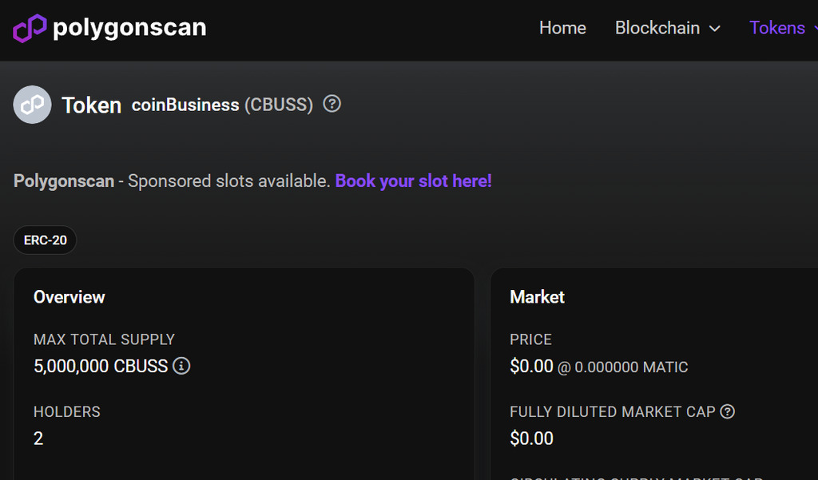This screenshot has height=480, width=818.
Task: Select the holders count value 2
Action: (x=38, y=438)
